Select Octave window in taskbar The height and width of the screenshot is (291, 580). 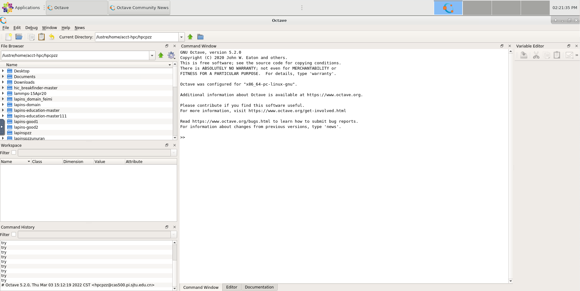77,8
